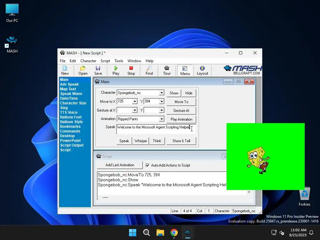Click the muted volume tray icon
Viewport: 320px width, 240px height.
282,232
